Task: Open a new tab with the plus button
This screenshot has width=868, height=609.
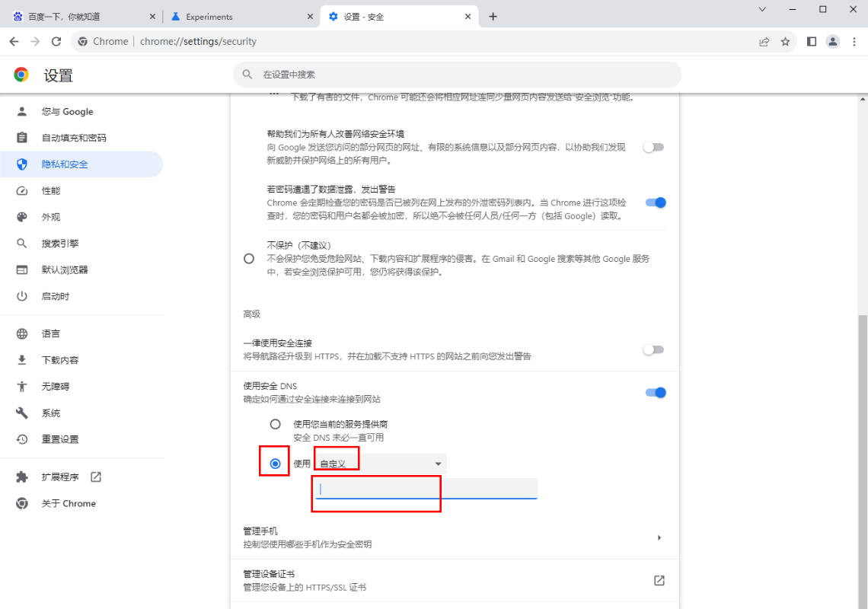Action: tap(493, 17)
